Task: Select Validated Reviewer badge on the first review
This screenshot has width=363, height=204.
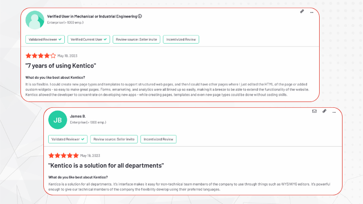Action: (45, 39)
